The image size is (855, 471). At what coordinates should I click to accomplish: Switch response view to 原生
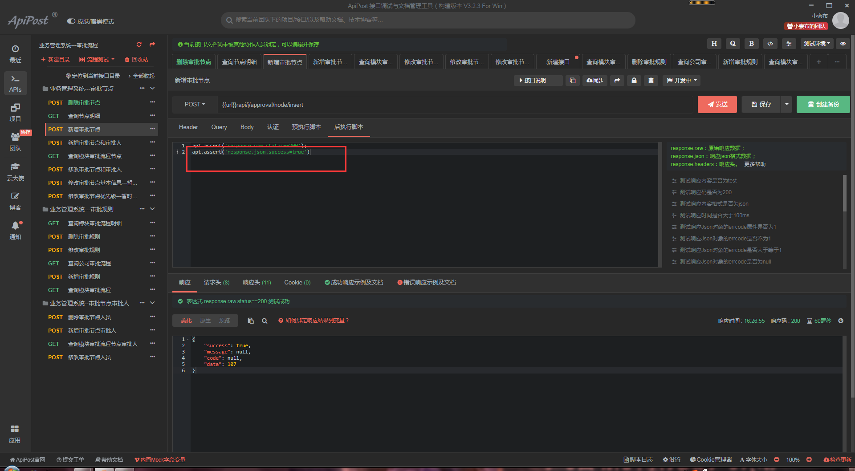[x=205, y=321]
